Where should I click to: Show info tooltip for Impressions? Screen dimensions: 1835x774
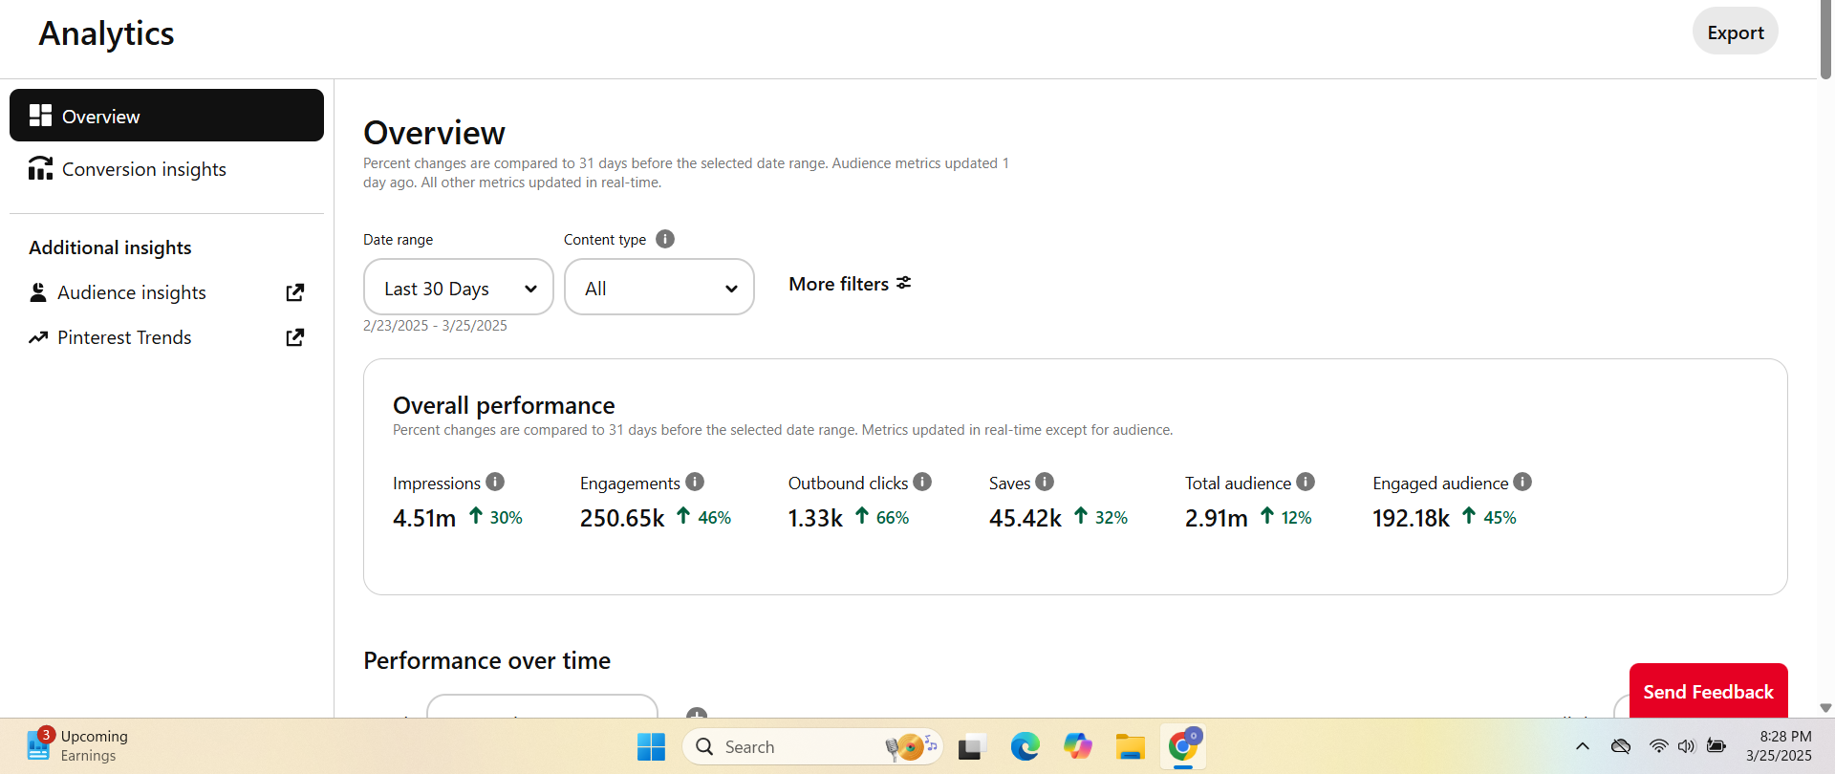coord(495,482)
